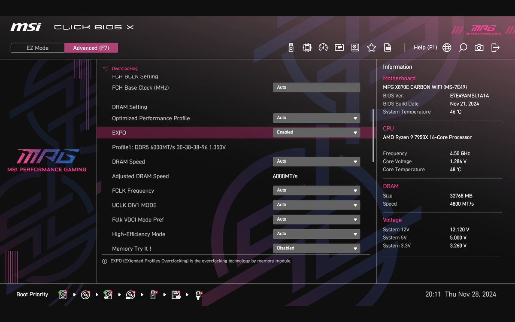The height and width of the screenshot is (322, 515).
Task: Select the USB optical drive boot device
Action: [x=130, y=295]
